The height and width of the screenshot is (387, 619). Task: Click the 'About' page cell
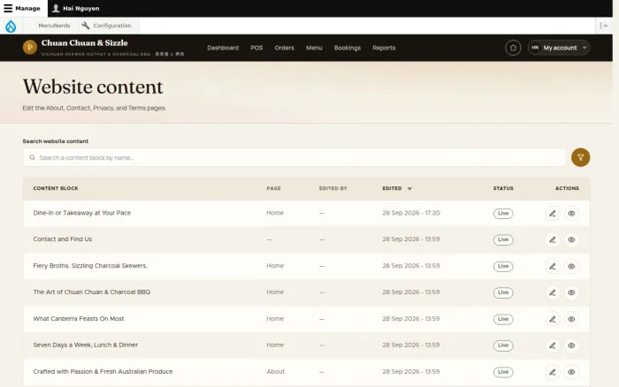[x=275, y=371]
